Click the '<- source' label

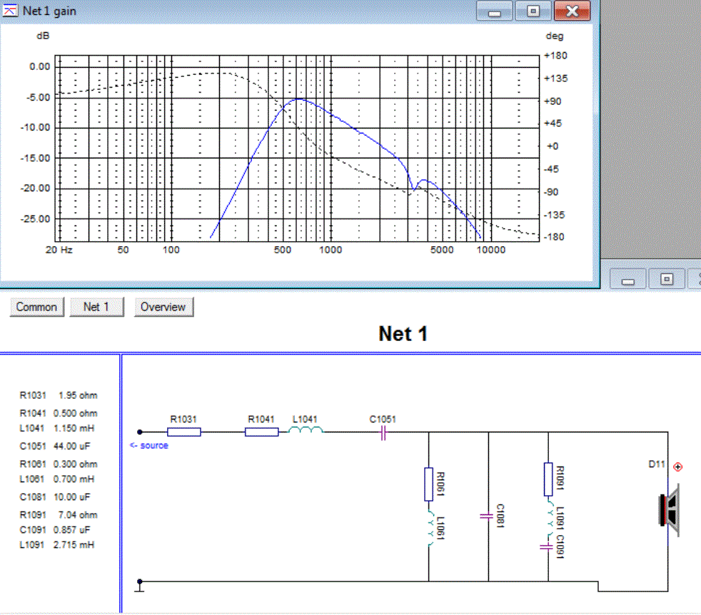(149, 446)
